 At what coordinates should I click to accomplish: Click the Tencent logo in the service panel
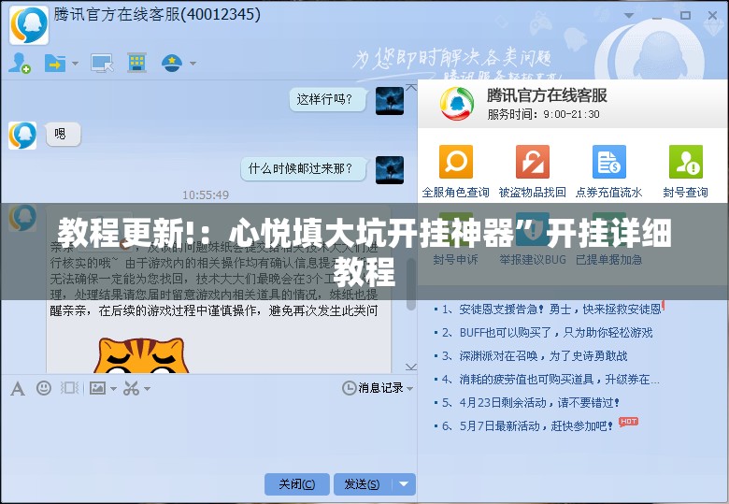(x=457, y=103)
